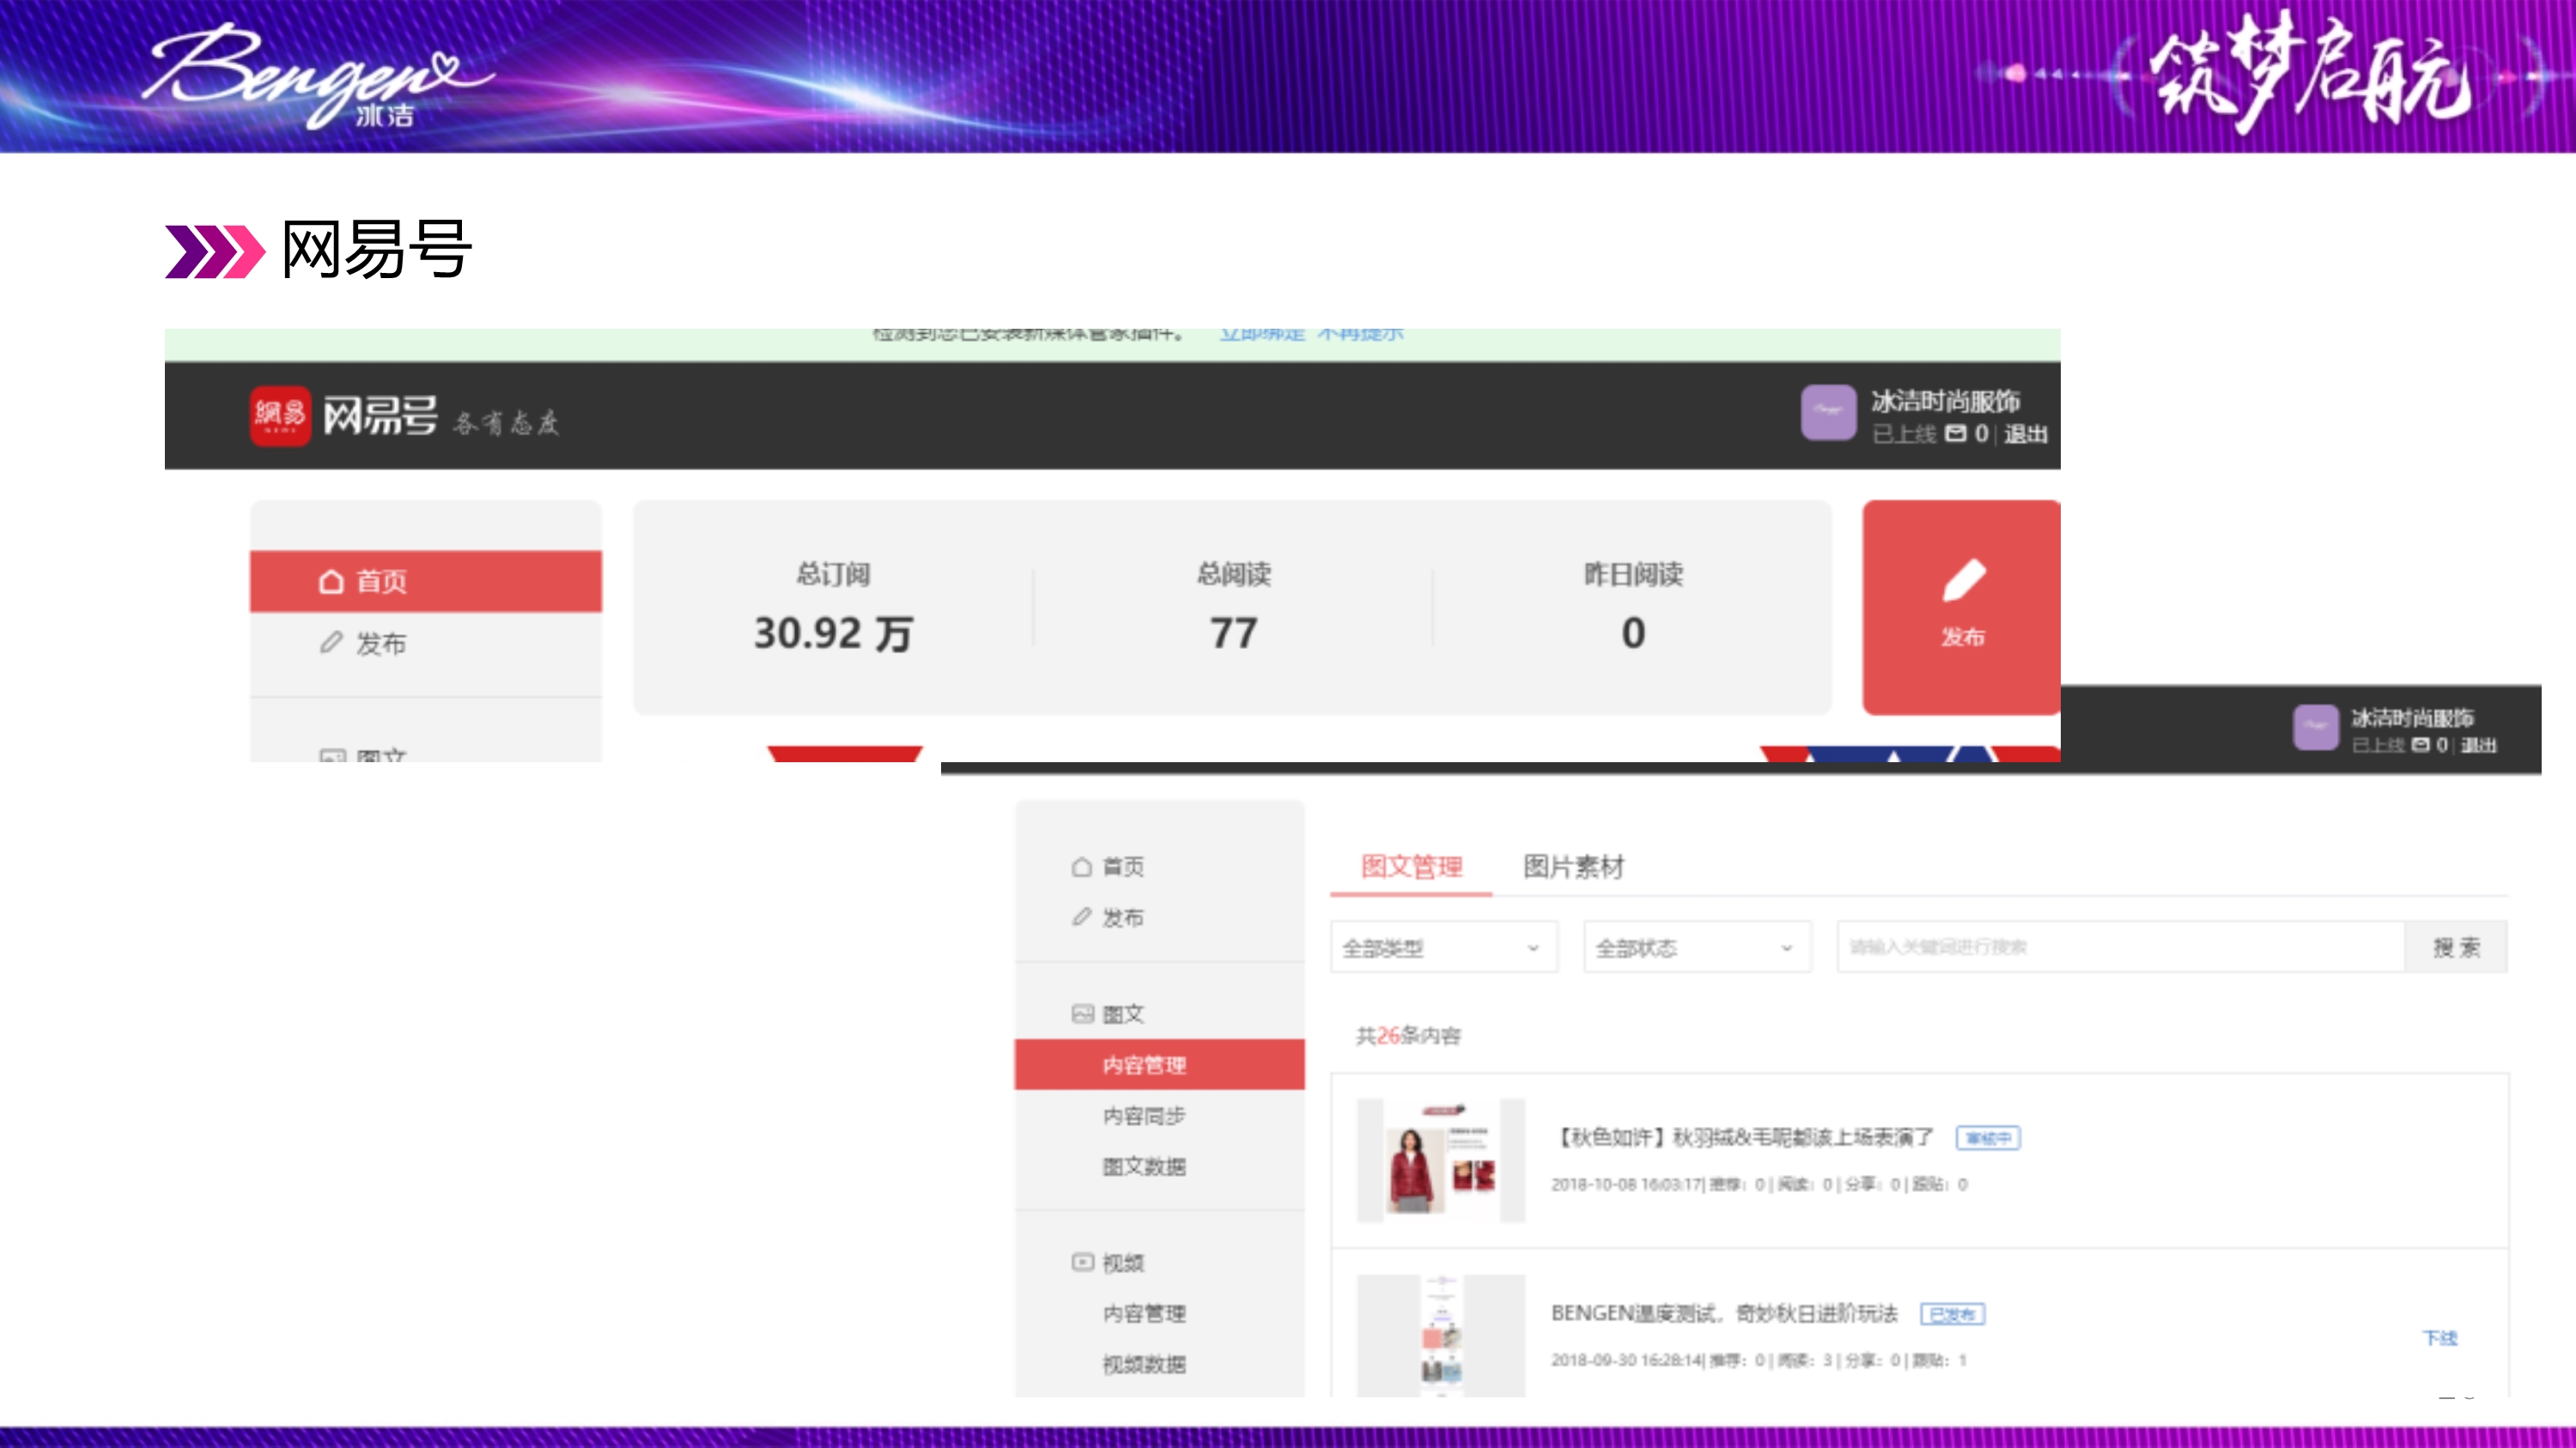Click the 视频 section icon in the sidebar

pyautogui.click(x=1082, y=1262)
